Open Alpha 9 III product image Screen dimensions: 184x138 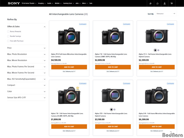[157, 95]
